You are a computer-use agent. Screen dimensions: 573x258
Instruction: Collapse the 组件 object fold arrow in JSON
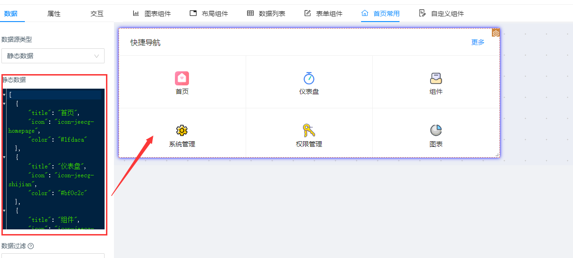pos(5,211)
